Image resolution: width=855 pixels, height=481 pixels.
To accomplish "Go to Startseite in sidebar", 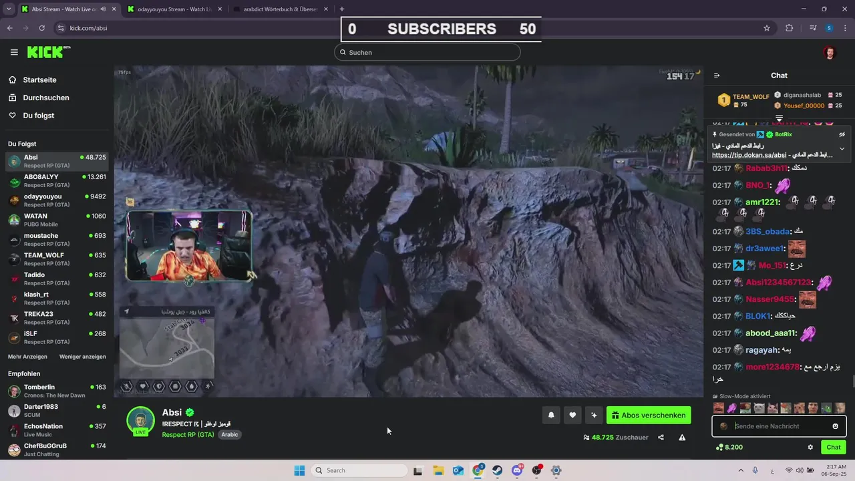I will pyautogui.click(x=39, y=79).
